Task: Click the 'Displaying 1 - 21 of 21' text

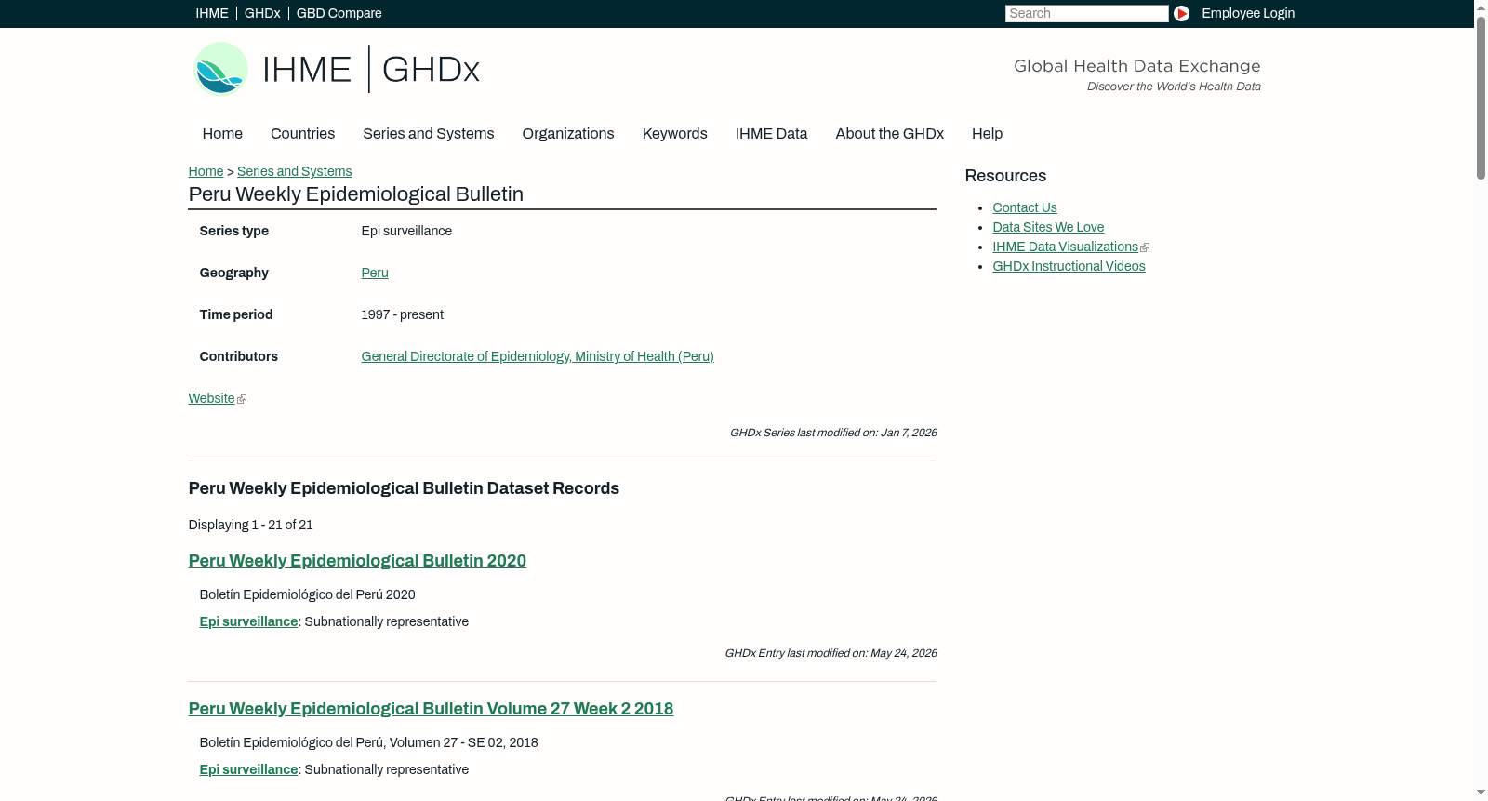Action: (250, 525)
